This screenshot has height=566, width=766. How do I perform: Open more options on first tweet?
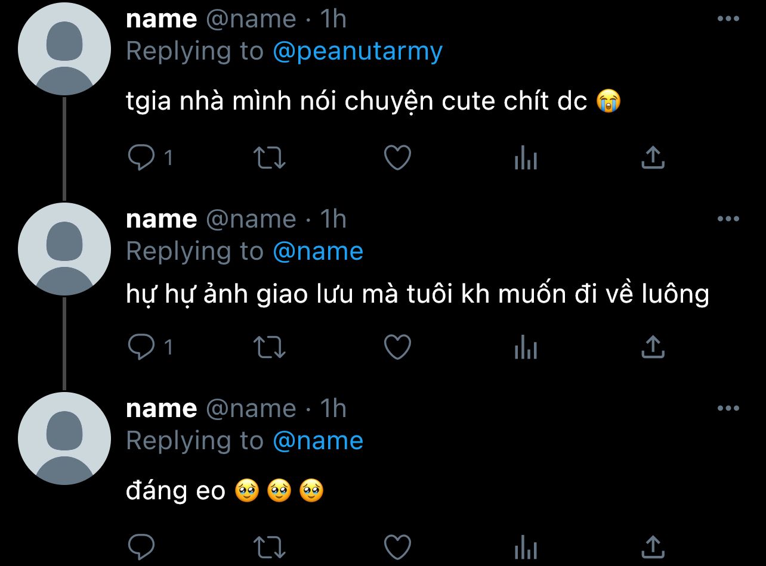point(728,19)
